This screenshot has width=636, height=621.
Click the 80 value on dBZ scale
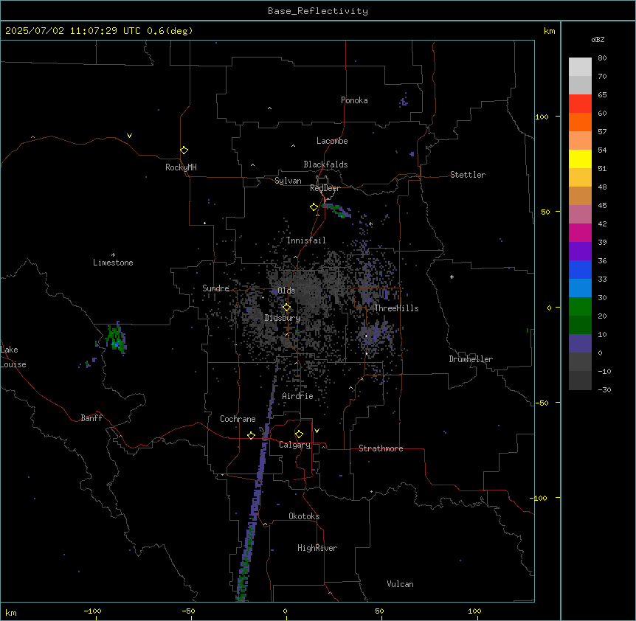[x=602, y=58]
